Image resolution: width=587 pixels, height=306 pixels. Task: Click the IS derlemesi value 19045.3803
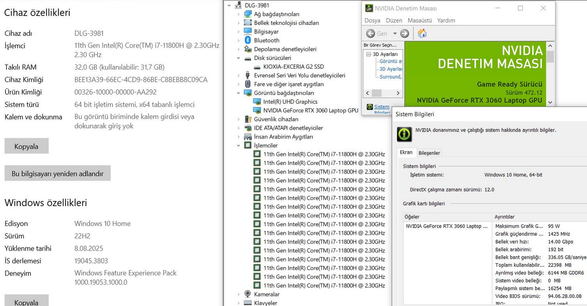[x=91, y=261]
